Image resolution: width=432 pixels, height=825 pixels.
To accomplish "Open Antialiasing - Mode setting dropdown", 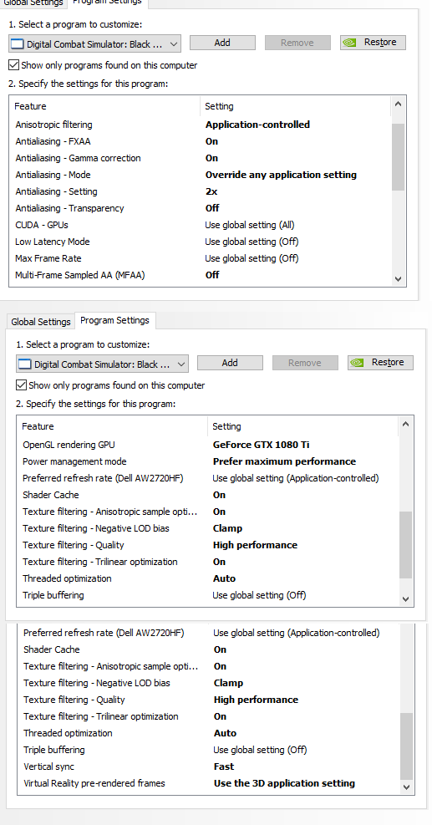I will [281, 175].
